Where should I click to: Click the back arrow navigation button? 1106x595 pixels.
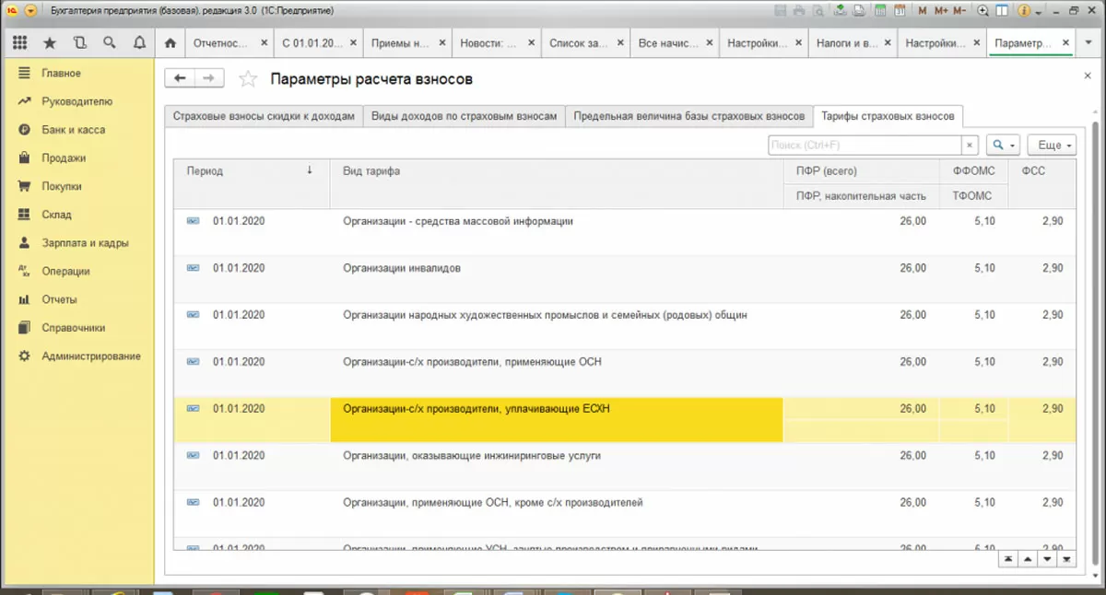tap(179, 79)
